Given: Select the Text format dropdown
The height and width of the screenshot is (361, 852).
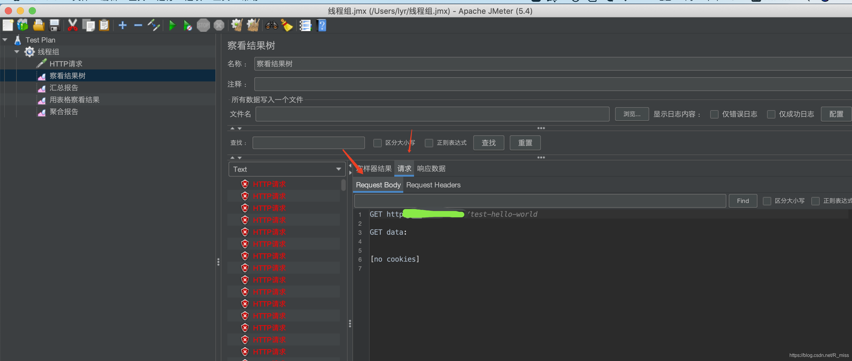Looking at the screenshot, I should tap(285, 169).
